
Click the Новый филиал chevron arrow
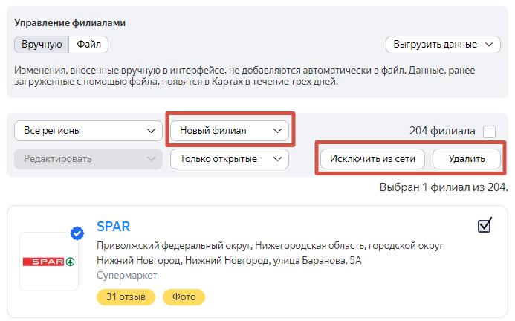pyautogui.click(x=278, y=131)
